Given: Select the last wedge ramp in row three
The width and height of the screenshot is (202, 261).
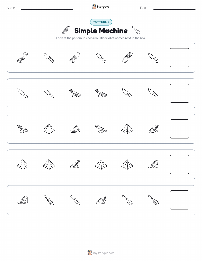Looking at the screenshot, I should click(x=153, y=129).
